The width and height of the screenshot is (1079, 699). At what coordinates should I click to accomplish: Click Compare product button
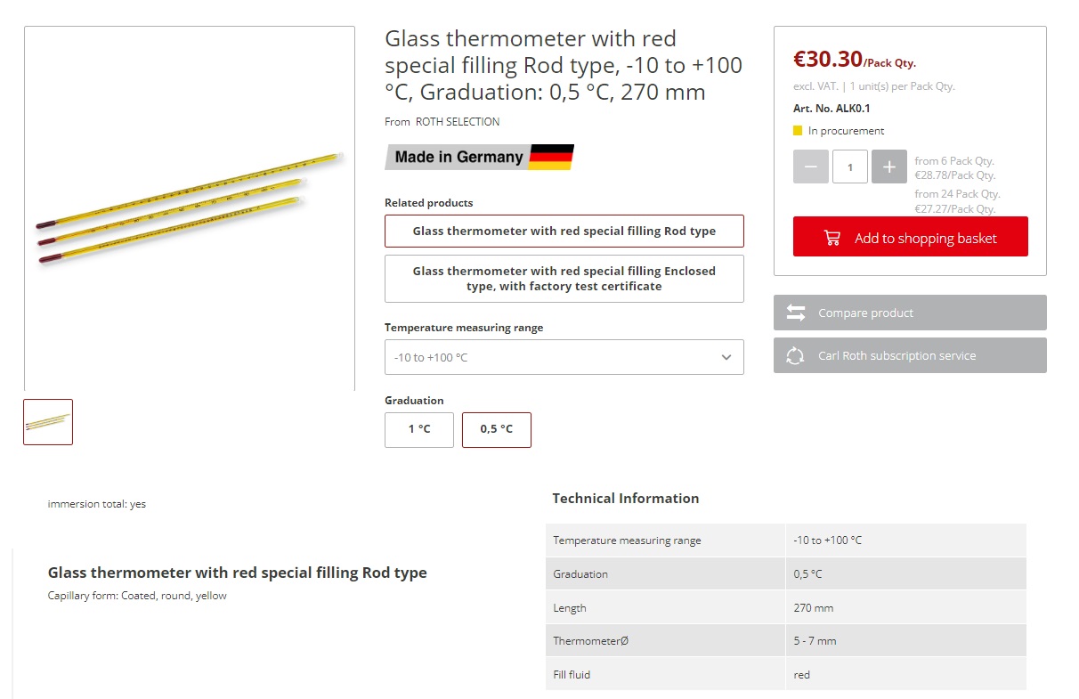(909, 313)
